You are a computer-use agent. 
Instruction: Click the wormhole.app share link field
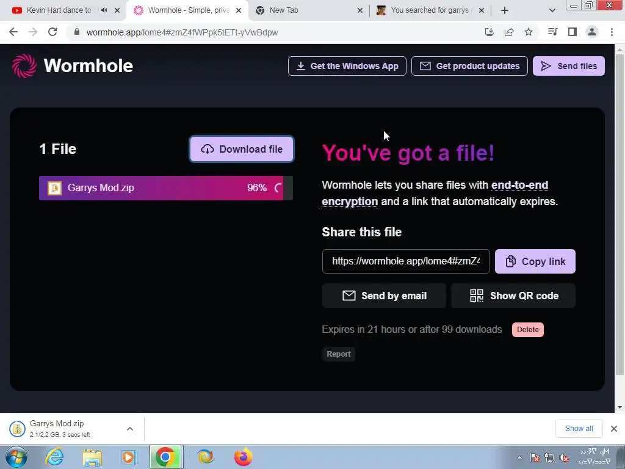(406, 261)
